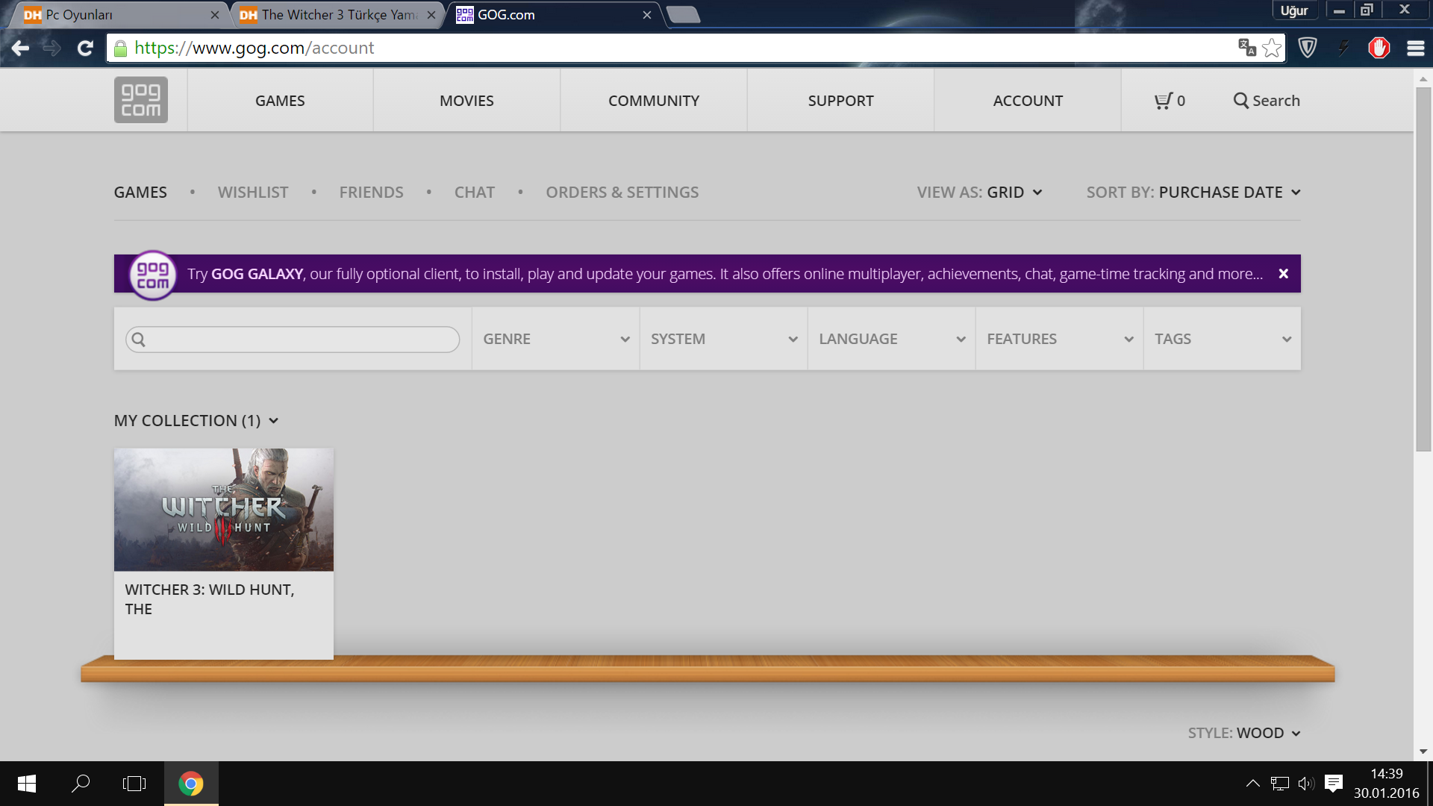Click the scrollbar down arrow
The width and height of the screenshot is (1433, 806).
(1423, 752)
